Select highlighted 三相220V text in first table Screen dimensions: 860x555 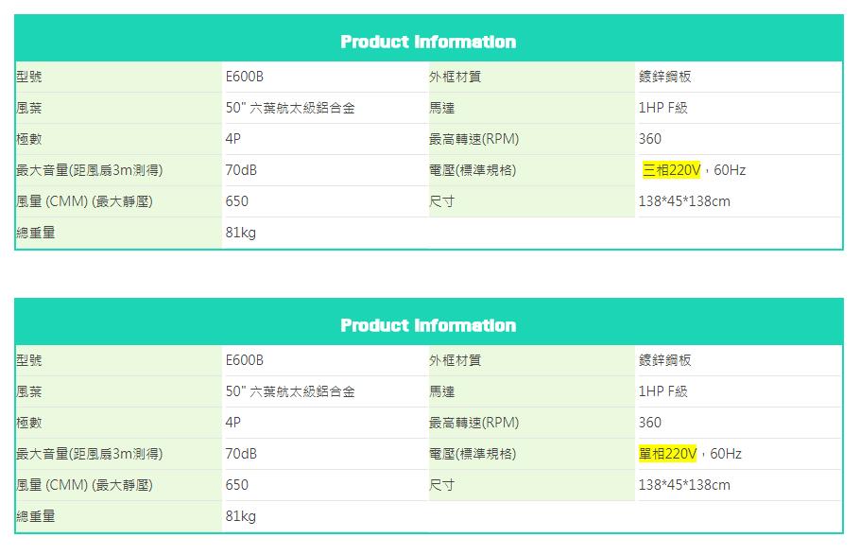click(x=671, y=170)
